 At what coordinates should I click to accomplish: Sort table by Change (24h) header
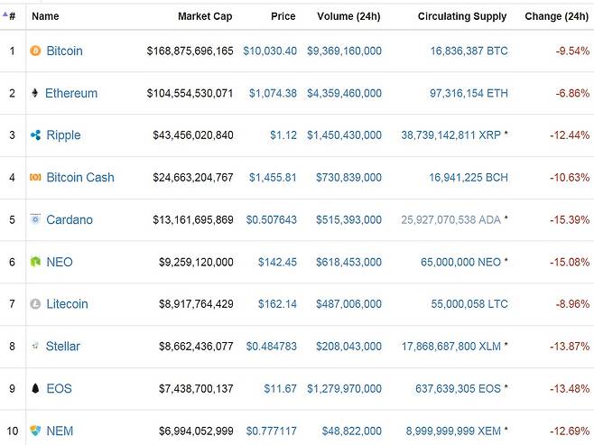(557, 16)
